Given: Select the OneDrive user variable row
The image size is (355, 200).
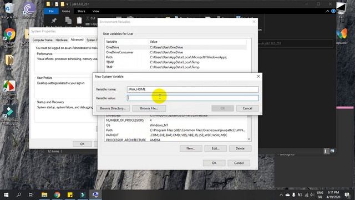Looking at the screenshot, I should 176,47.
